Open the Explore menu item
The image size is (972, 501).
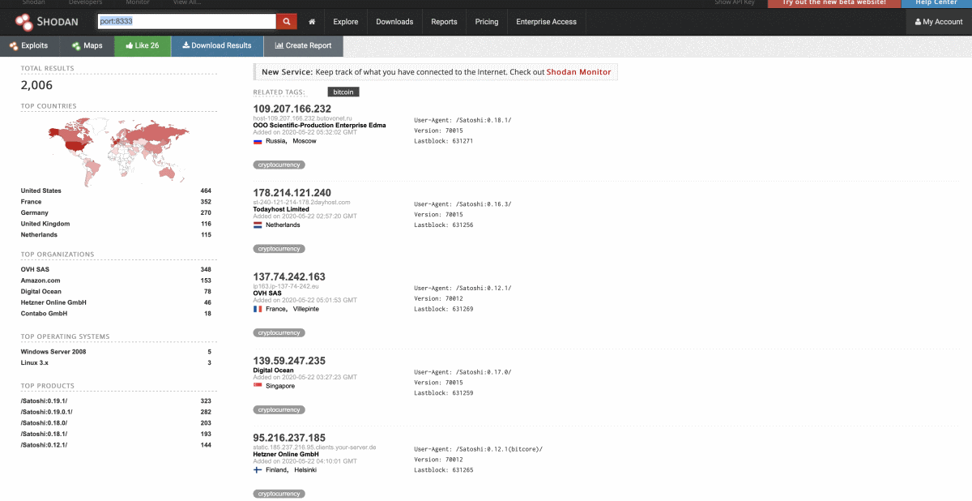[345, 22]
